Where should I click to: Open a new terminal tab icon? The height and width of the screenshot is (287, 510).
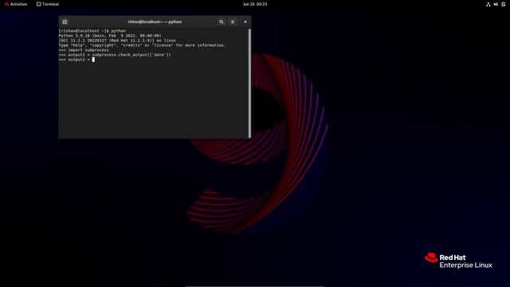point(65,22)
